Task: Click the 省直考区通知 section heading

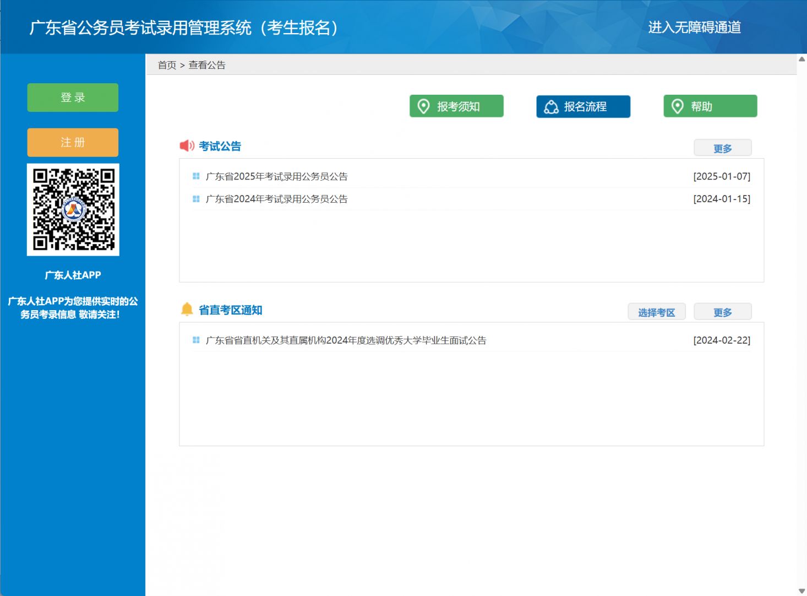Action: pyautogui.click(x=230, y=310)
